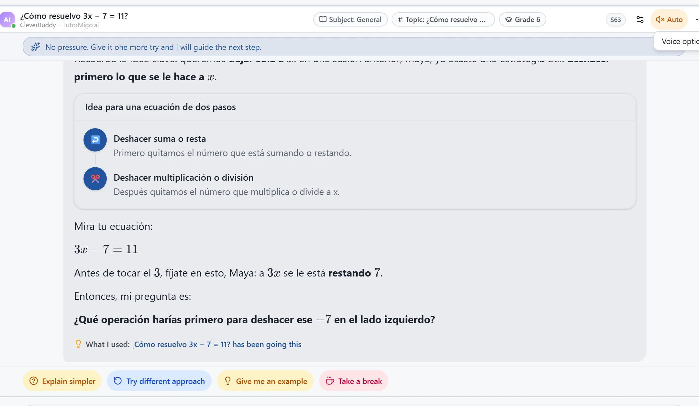Click the S63 badge
This screenshot has width=699, height=406.
pyautogui.click(x=616, y=20)
